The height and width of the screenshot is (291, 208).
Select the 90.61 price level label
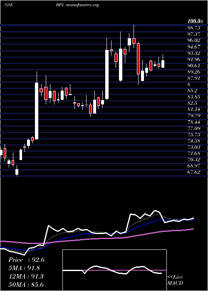[194, 66]
